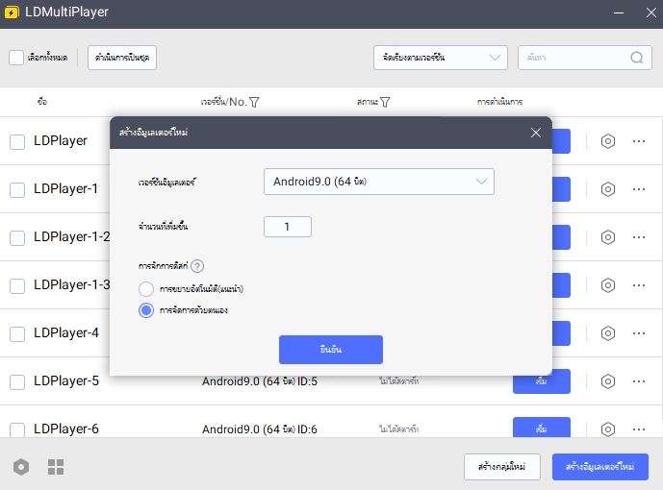Check the LDPlayer-5 row checkbox
The image size is (663, 490).
pos(17,381)
